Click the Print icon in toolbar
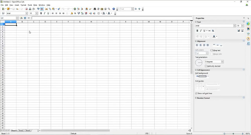This screenshot has height=135, width=251. point(30,9)
